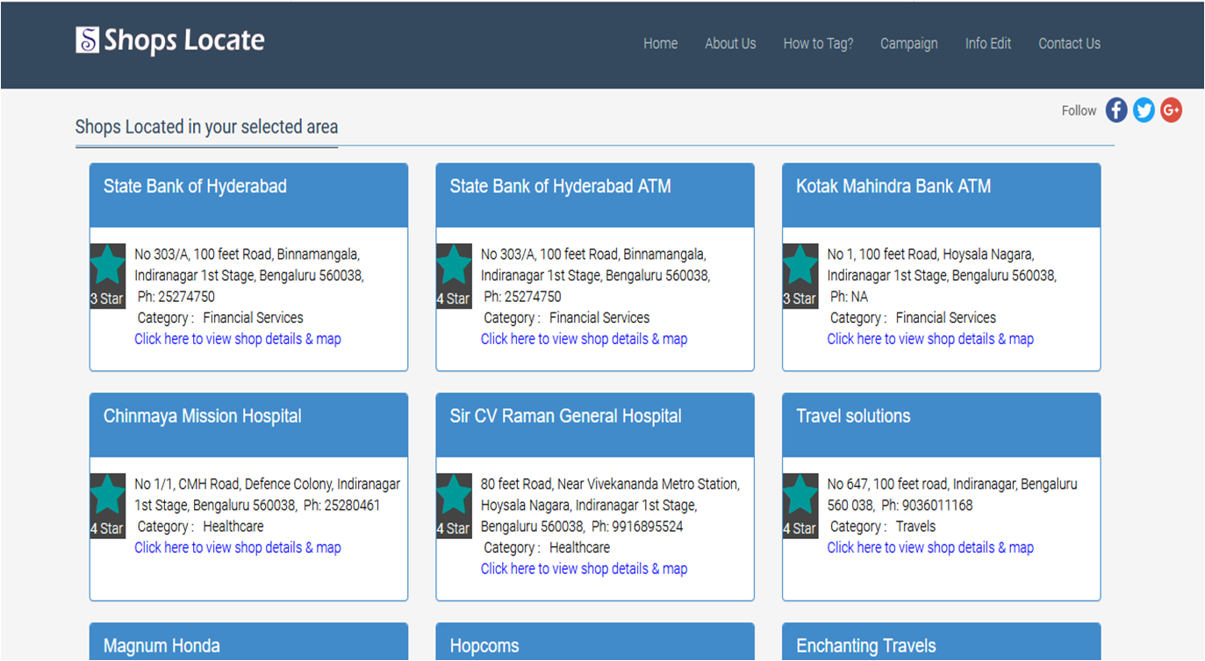
Task: Click phone number "Ph: 9036011168"
Action: pyautogui.click(x=927, y=506)
